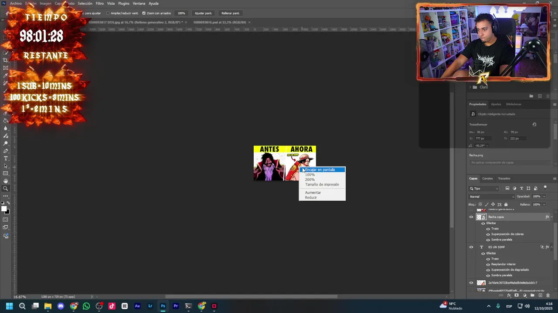Open the Filtro menu
Screen dimensions: 558x313
[x=100, y=3]
